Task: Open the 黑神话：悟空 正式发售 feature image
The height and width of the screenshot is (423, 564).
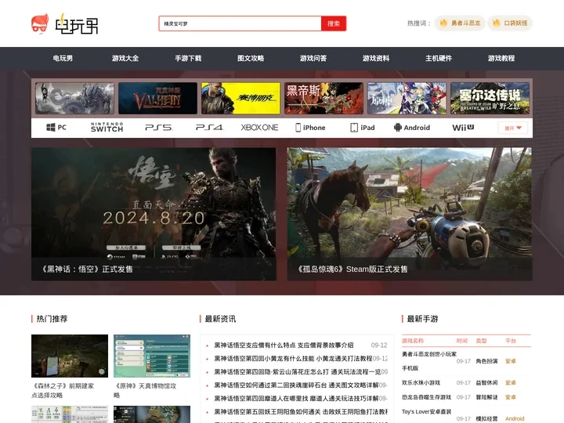Action: point(154,214)
